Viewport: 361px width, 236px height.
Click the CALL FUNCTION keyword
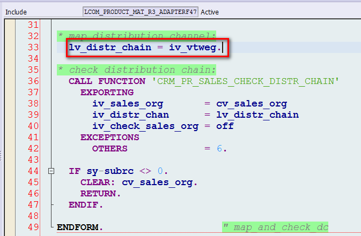click(107, 81)
